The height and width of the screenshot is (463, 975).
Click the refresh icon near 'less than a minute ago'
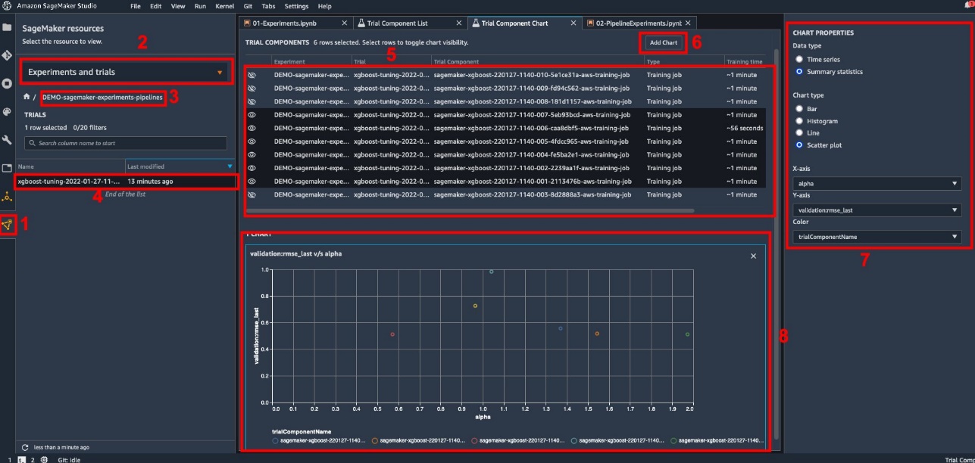pos(25,447)
